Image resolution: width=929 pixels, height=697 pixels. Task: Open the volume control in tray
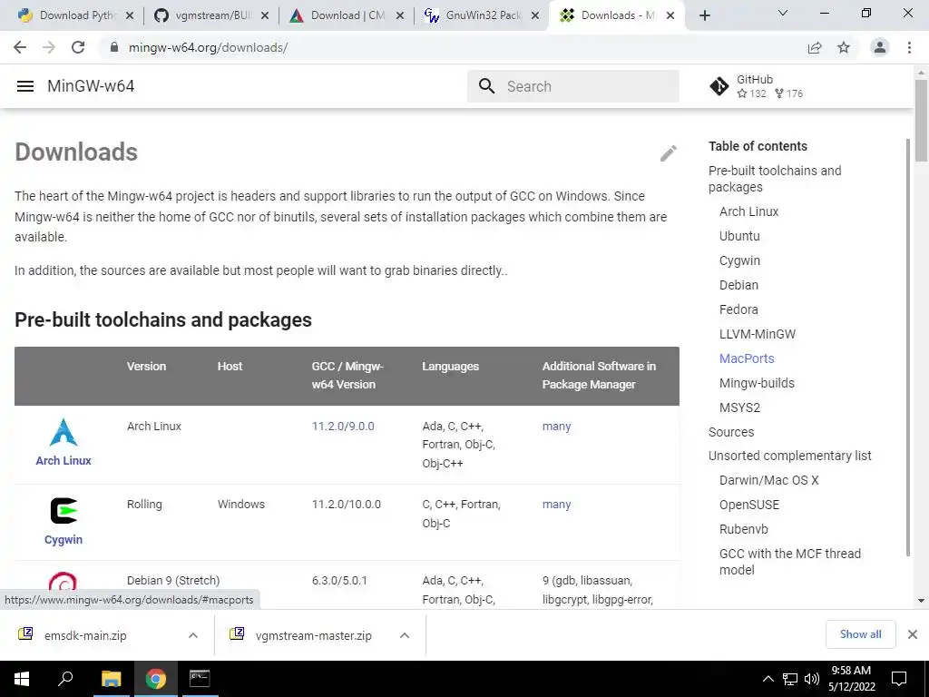812,679
